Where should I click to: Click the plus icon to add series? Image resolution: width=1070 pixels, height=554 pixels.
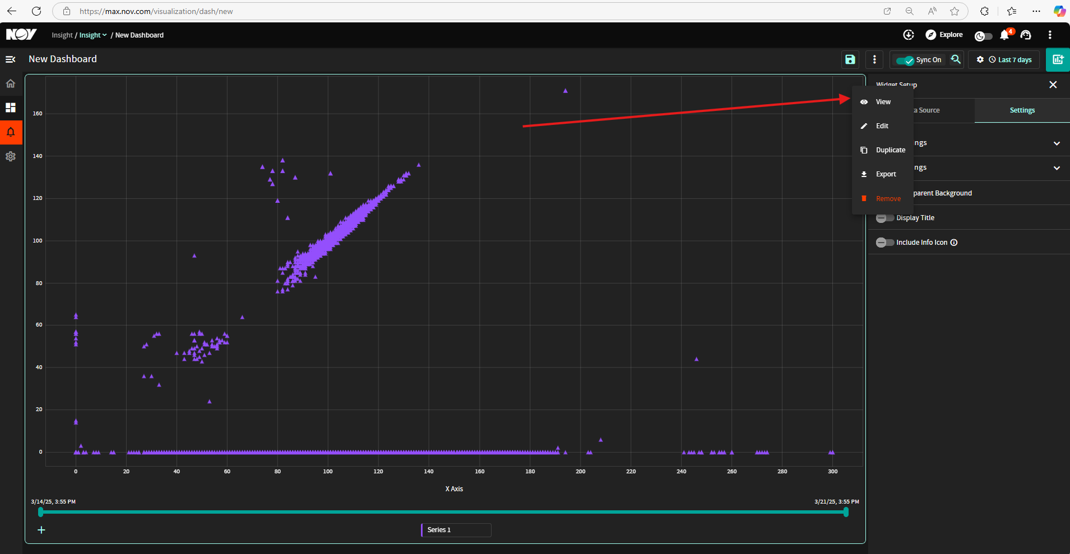(41, 530)
